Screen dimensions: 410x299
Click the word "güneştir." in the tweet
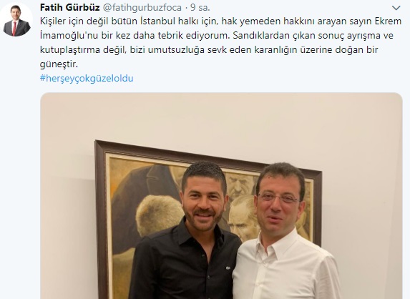pos(59,64)
